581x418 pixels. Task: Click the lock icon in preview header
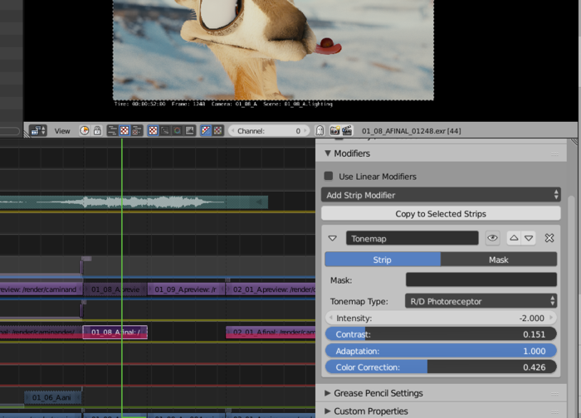point(97,130)
